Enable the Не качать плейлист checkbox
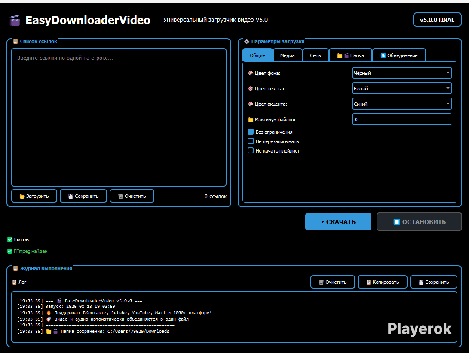The height and width of the screenshot is (353, 469). 251,150
